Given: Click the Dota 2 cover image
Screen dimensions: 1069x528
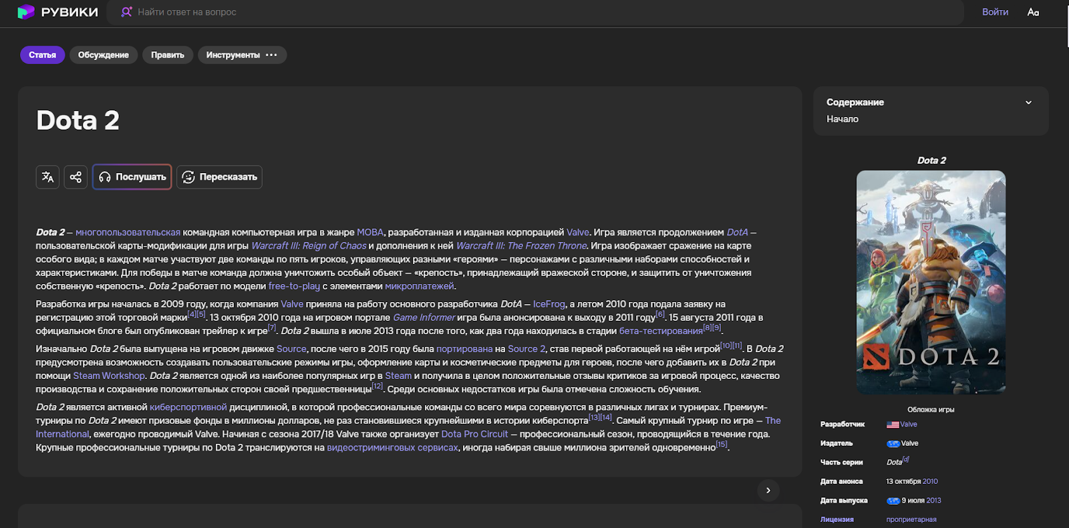Looking at the screenshot, I should [931, 282].
